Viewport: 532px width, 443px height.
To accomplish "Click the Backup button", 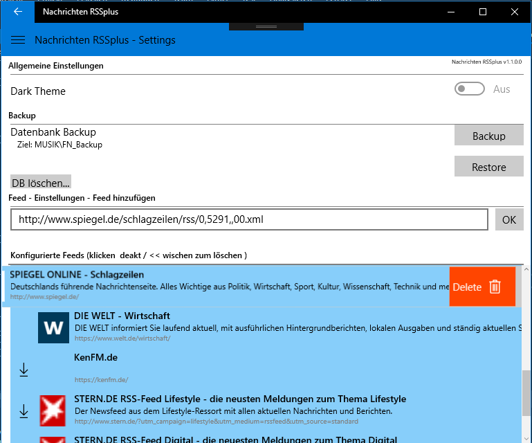I will 489,136.
